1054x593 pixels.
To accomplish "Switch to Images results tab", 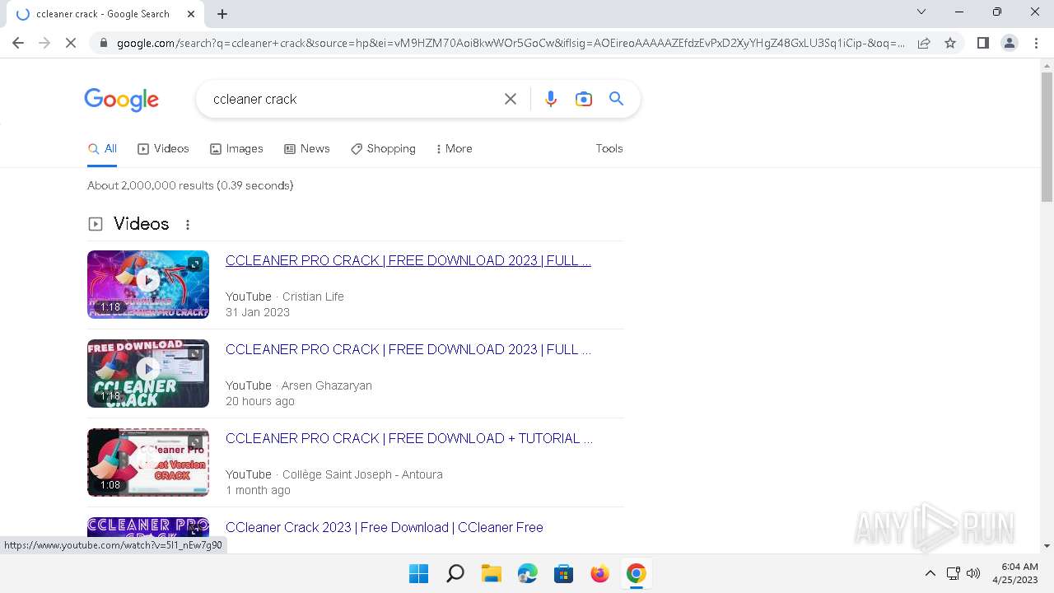I will 236,149.
